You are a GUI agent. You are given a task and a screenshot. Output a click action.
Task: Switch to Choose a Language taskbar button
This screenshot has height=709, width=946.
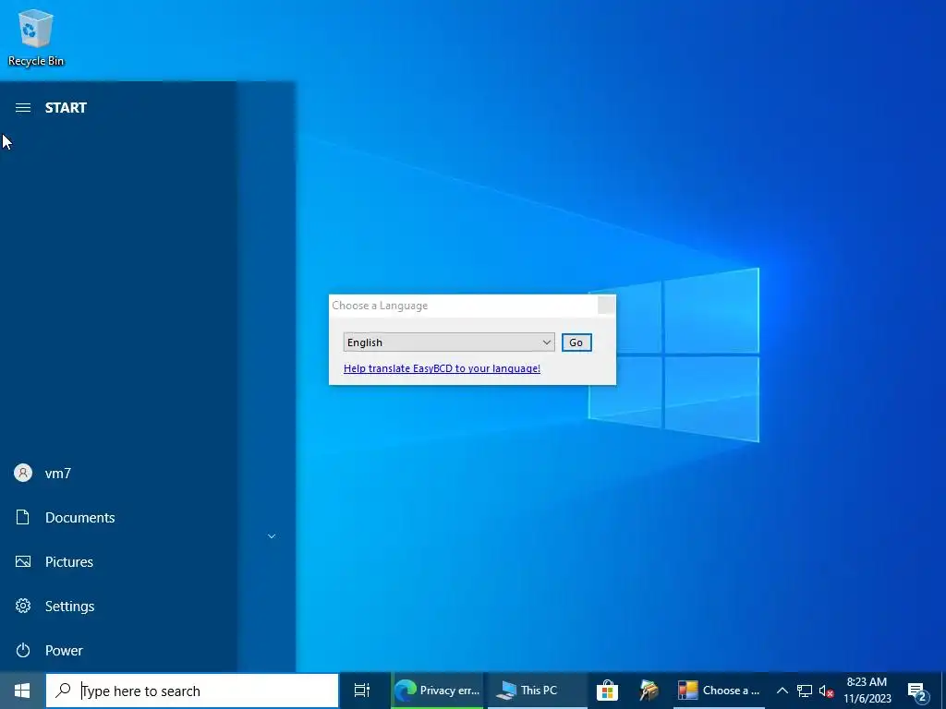[x=719, y=691]
